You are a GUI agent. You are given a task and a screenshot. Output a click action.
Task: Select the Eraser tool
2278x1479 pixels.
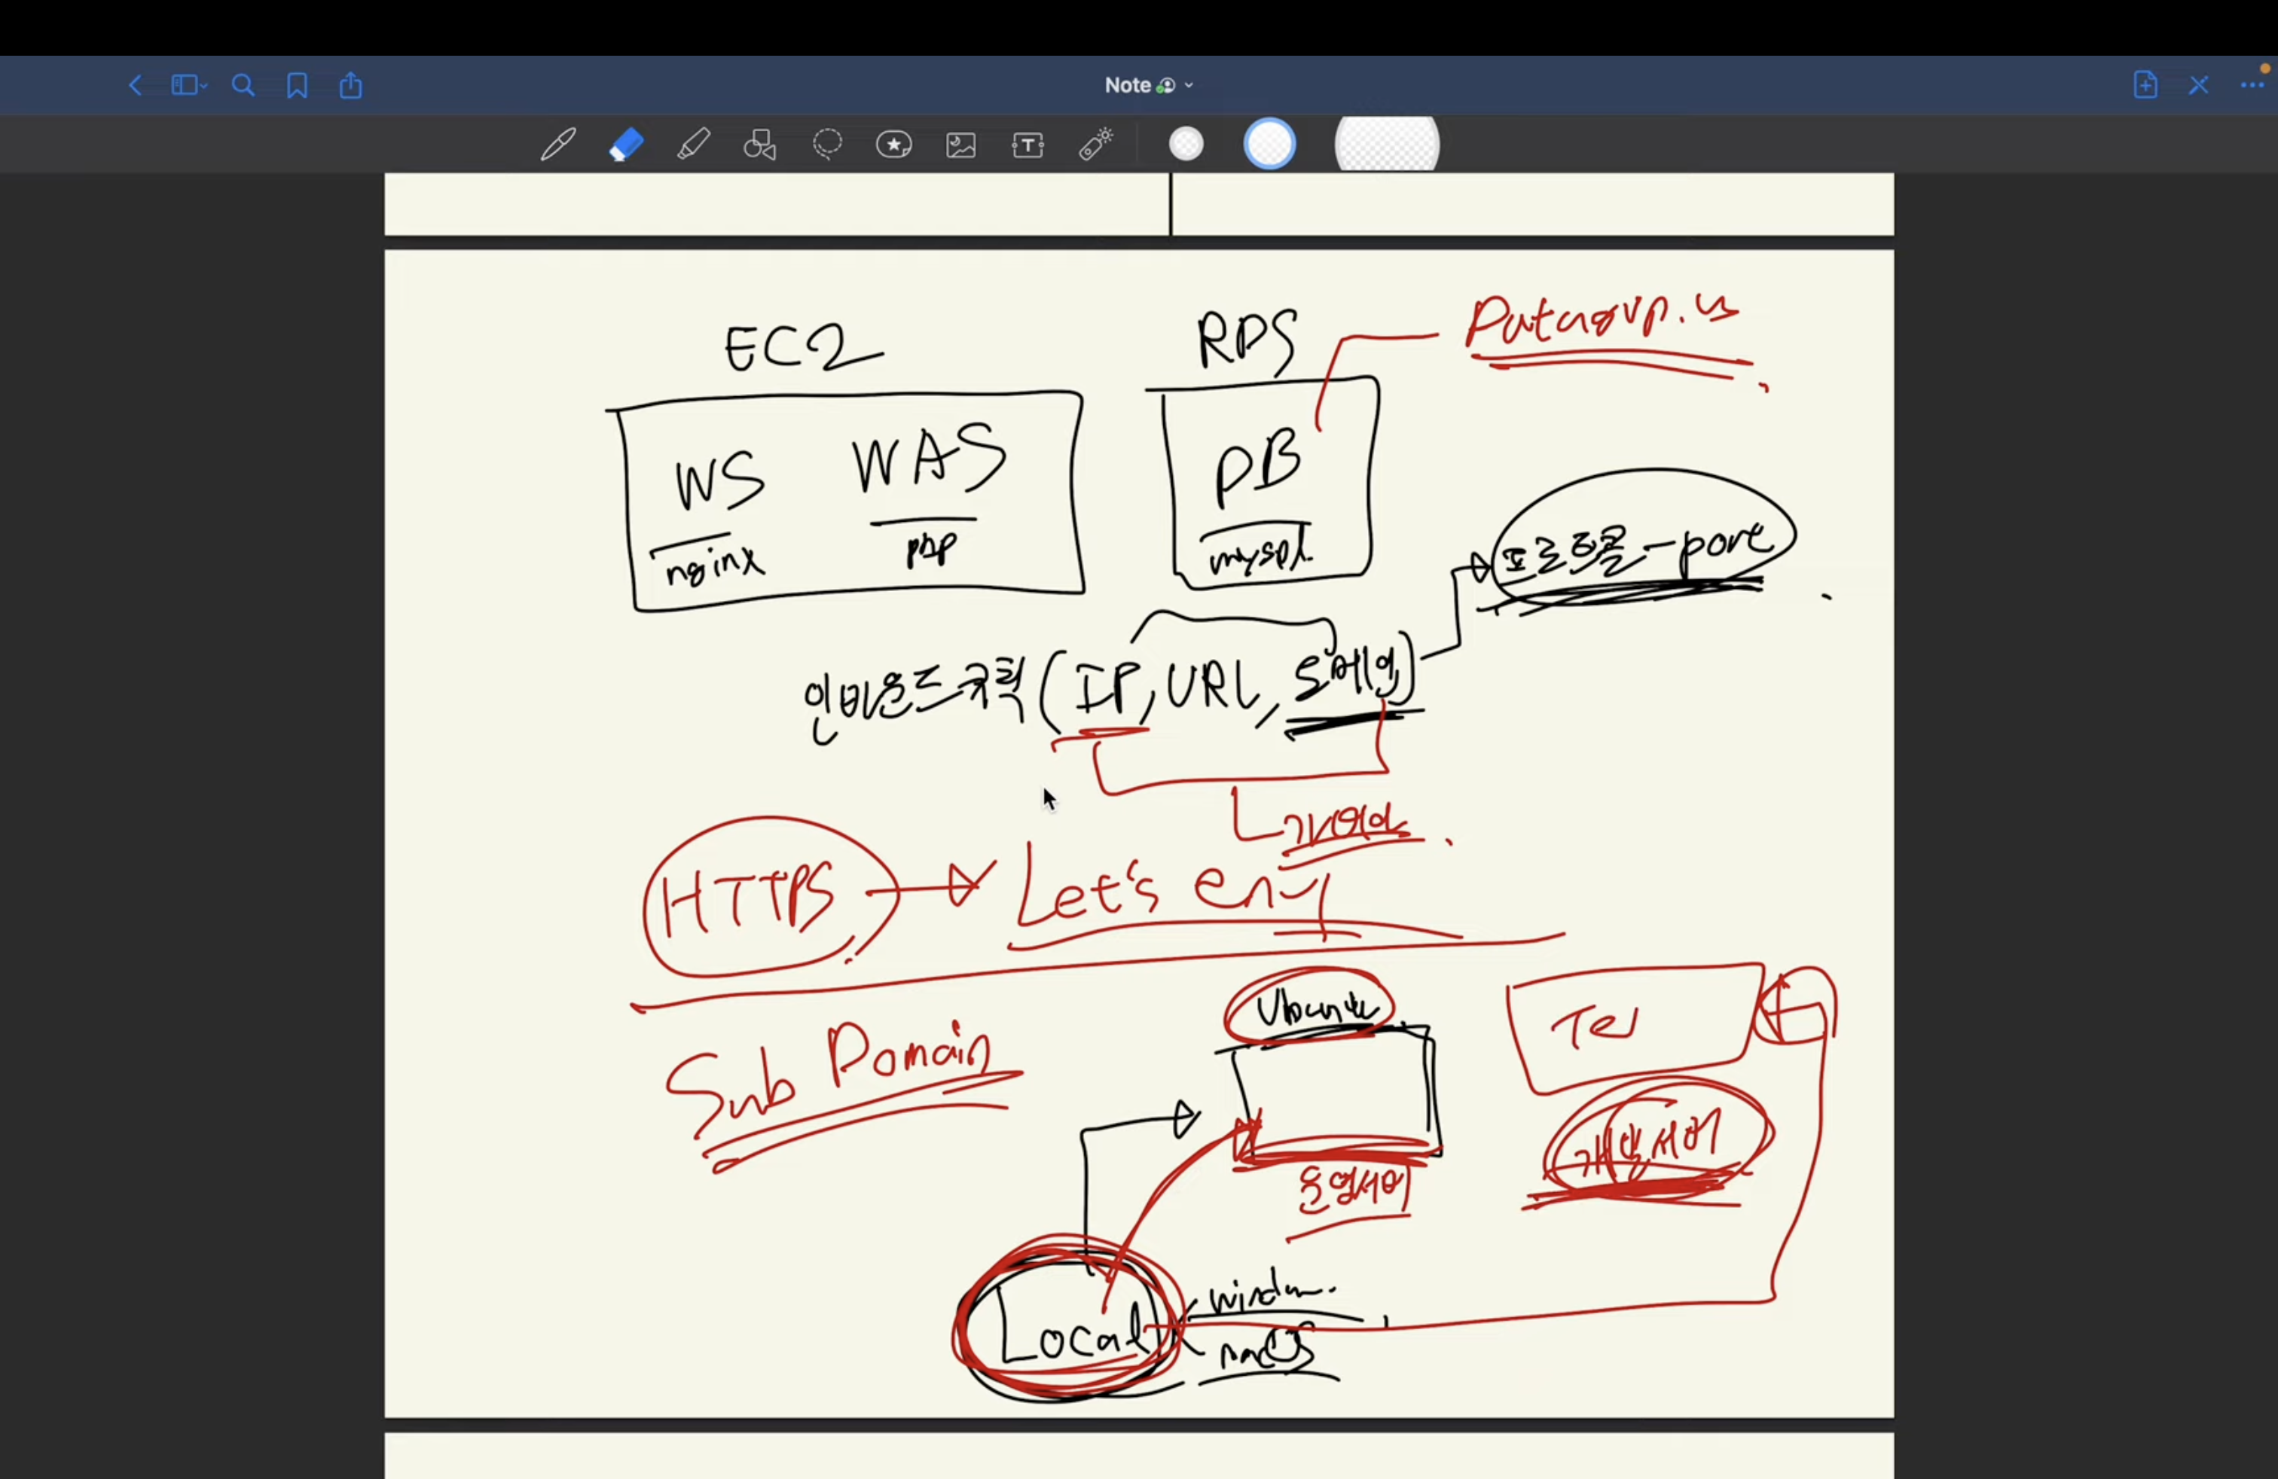(x=627, y=145)
